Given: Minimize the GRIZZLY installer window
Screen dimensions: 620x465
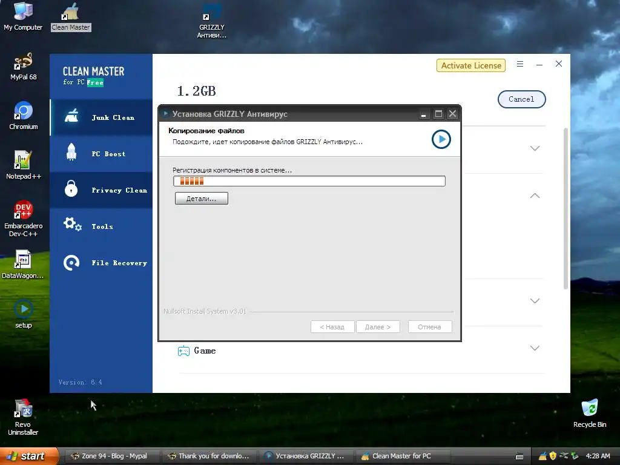Looking at the screenshot, I should [x=423, y=114].
